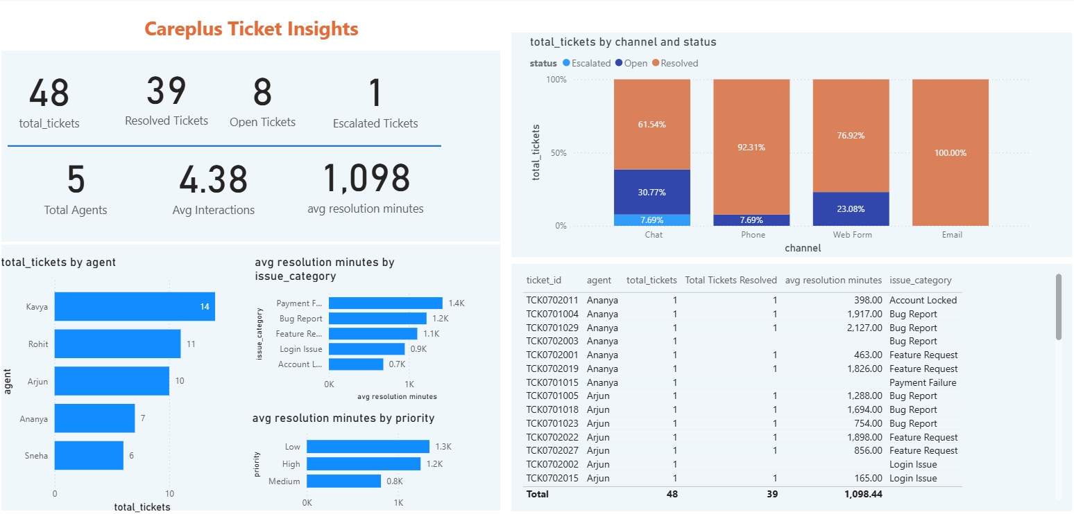
Task: Select Sneha's bar in the agent chart
Action: 89,455
